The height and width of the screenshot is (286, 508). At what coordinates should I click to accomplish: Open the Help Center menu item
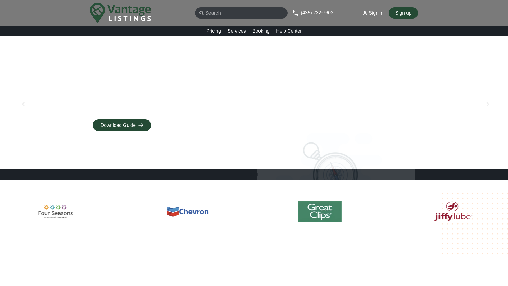[289, 31]
